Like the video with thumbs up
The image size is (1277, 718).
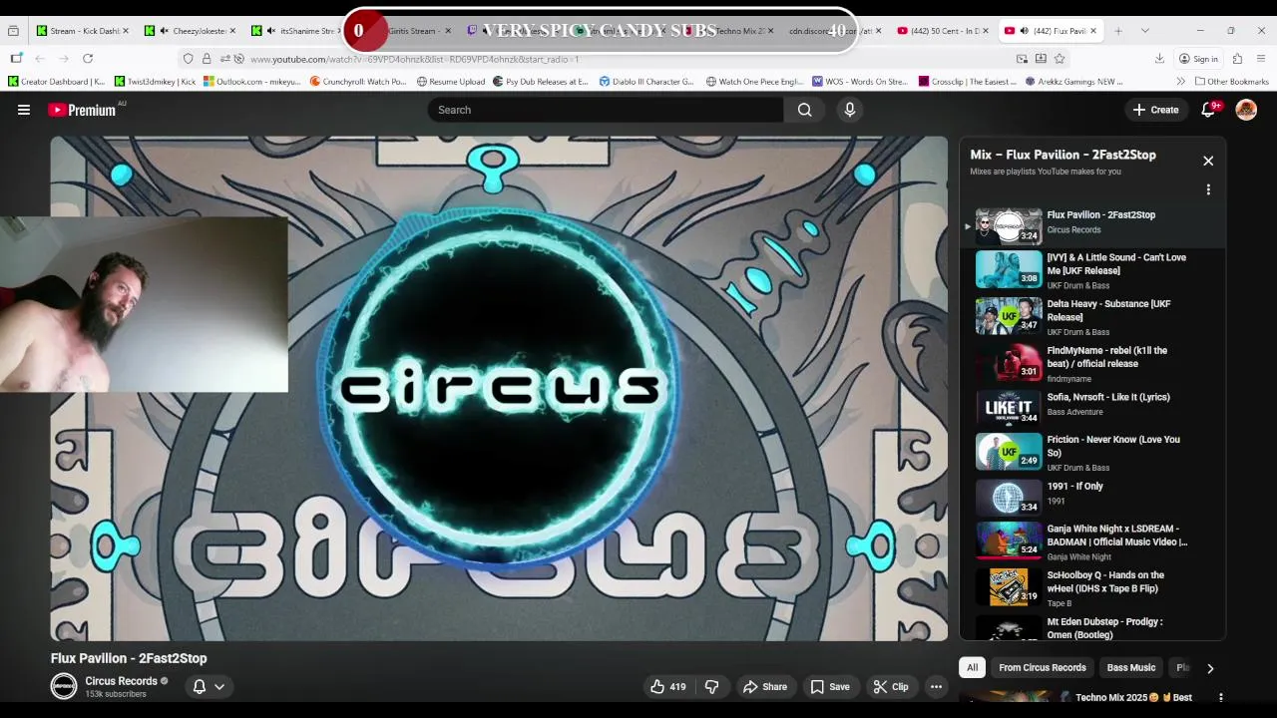(669, 686)
